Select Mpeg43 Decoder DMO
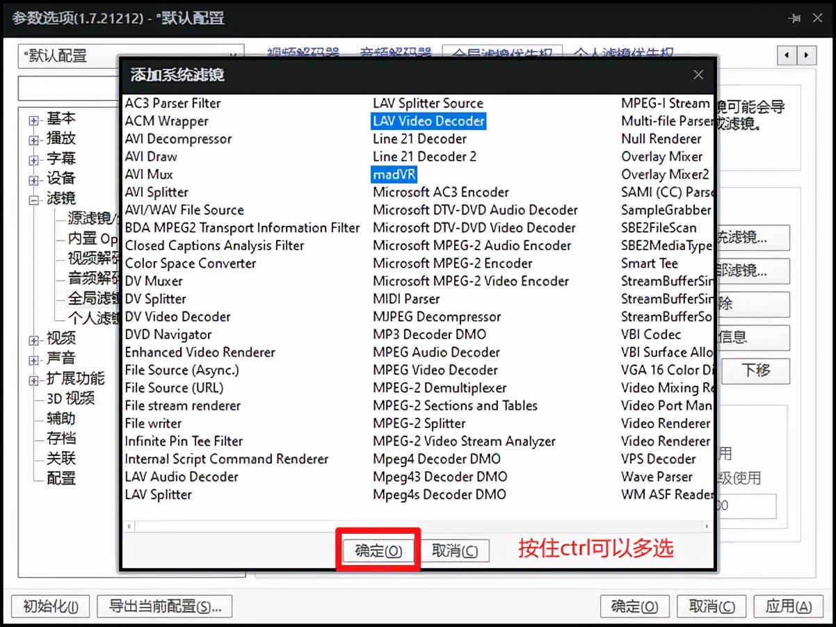 coord(440,477)
